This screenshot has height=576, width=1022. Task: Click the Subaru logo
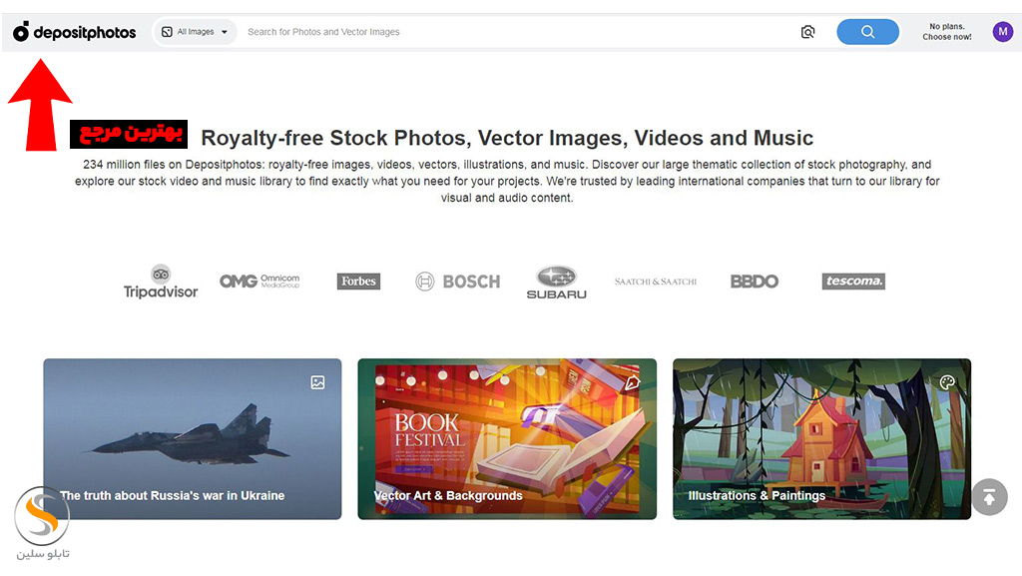556,283
